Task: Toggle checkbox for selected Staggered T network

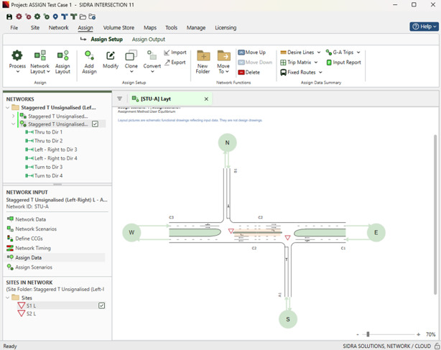Action: coord(95,124)
